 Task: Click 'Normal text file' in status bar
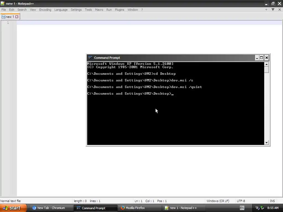click(11, 201)
